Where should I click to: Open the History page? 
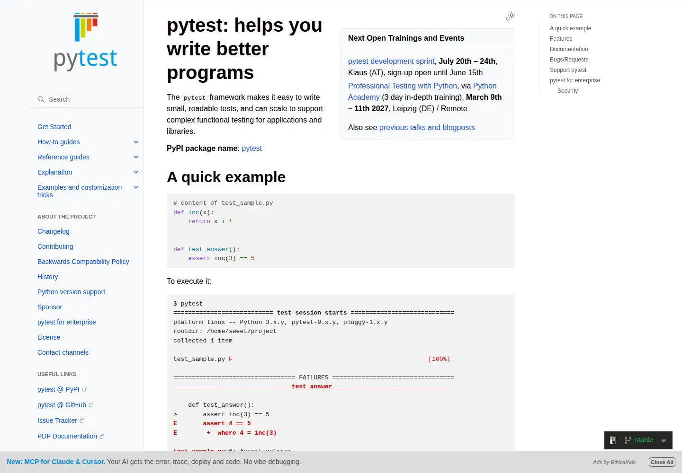(x=48, y=277)
